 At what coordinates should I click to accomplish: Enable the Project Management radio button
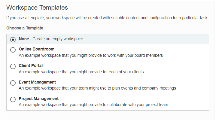[x=13, y=99]
